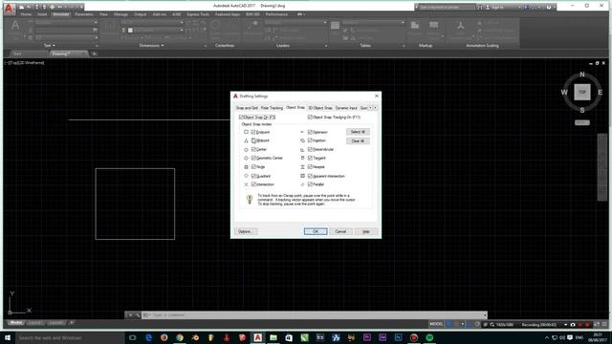612x344 pixels.
Task: Toggle the Quadrant snap checkbox
Action: (253, 176)
